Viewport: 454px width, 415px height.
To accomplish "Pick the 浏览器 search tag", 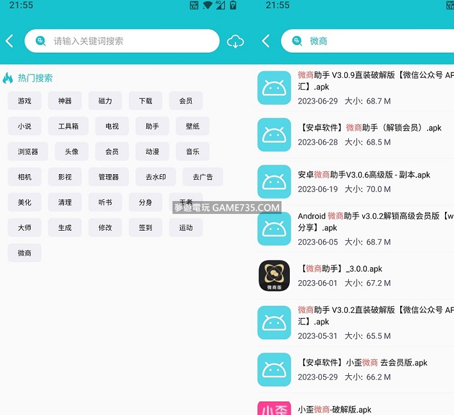I will click(x=28, y=152).
